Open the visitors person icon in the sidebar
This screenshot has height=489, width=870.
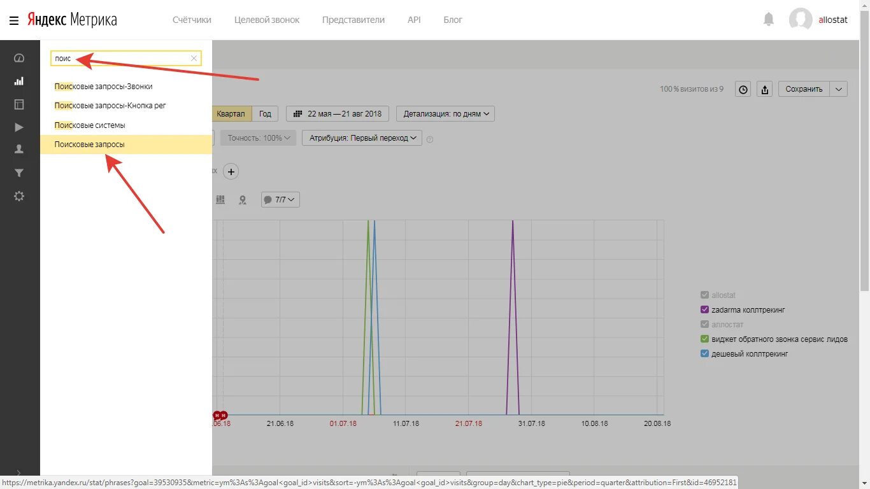pos(19,150)
